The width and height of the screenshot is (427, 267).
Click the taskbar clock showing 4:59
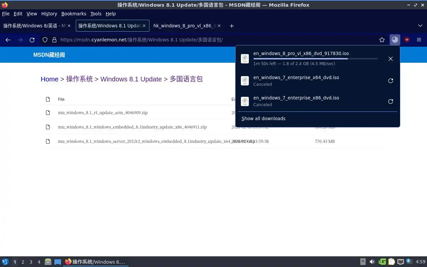[x=420, y=262]
